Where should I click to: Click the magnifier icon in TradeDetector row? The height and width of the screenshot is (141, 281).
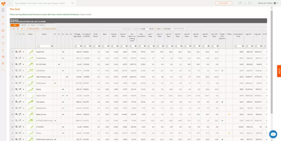pos(16,58)
